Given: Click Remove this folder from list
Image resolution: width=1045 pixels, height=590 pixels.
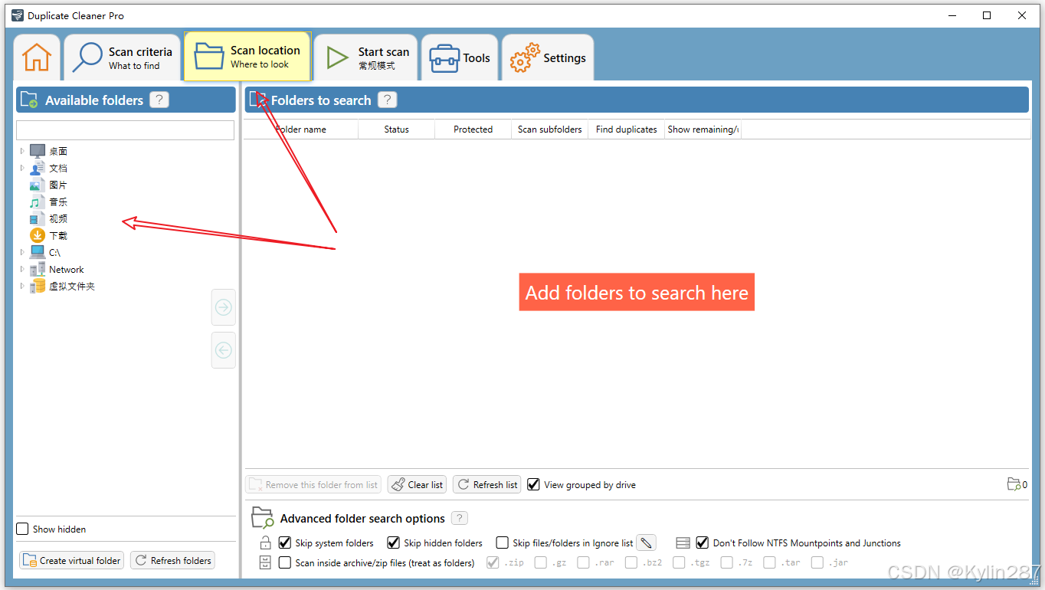Looking at the screenshot, I should (x=313, y=484).
